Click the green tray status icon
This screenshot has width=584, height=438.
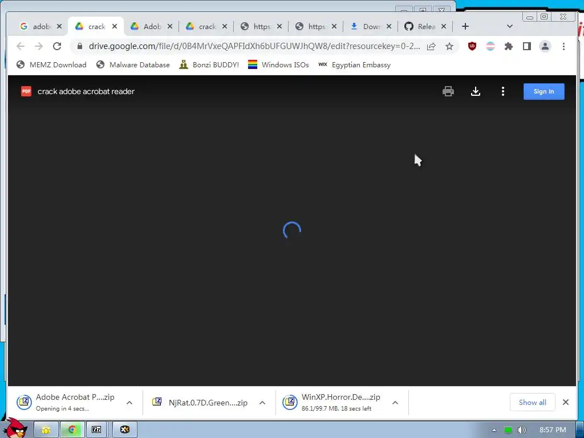(508, 430)
